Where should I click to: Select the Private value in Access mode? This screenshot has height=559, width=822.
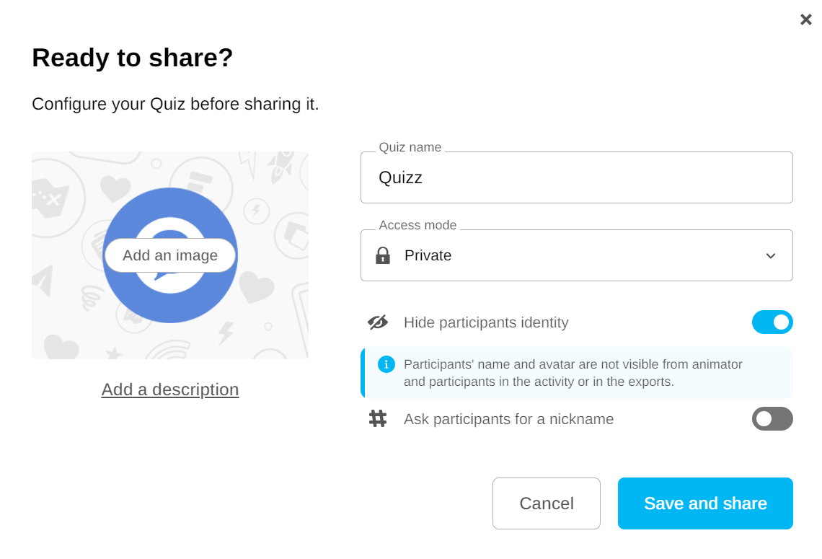(428, 255)
